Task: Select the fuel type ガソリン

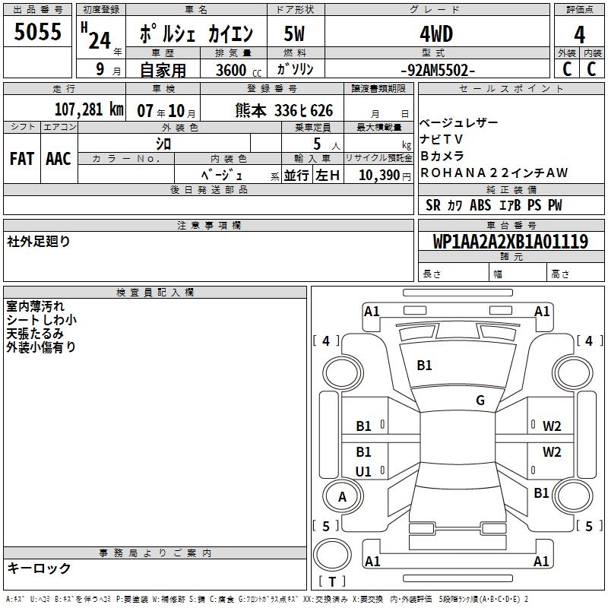Action: [295, 69]
